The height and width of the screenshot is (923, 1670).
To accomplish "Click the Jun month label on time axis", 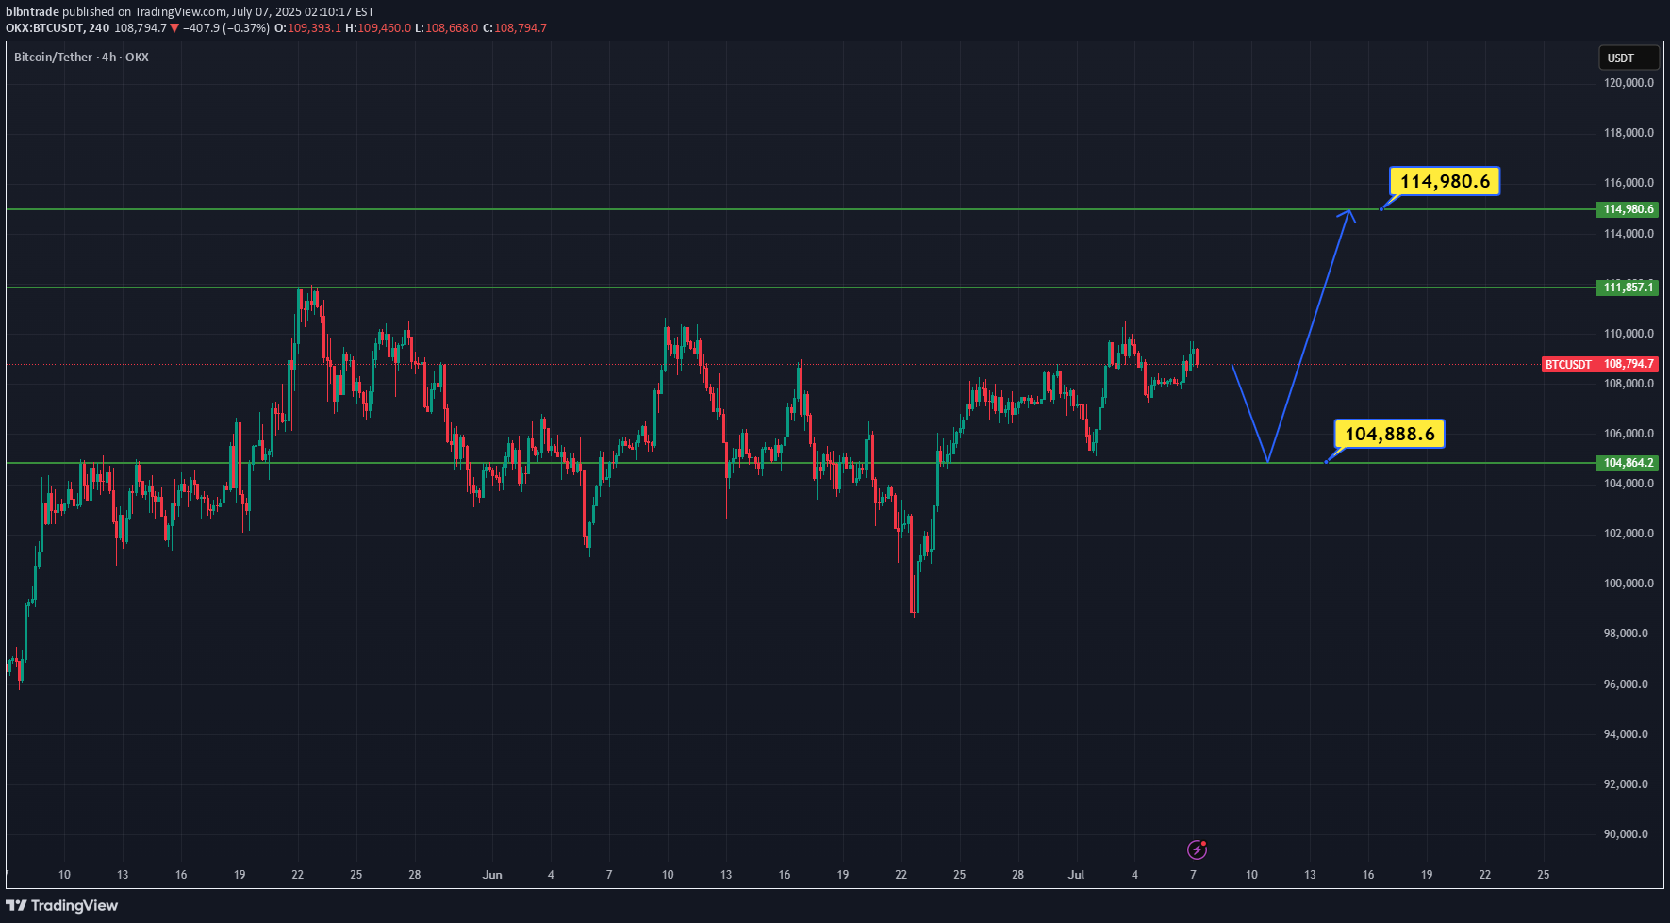I will tap(492, 875).
